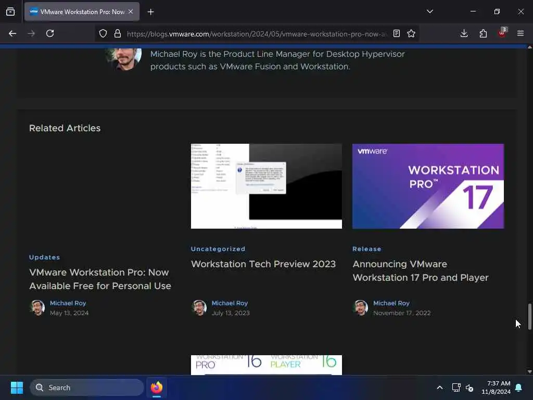This screenshot has width=533, height=400.
Task: Click author avatar beside May 13, 2024
Action: (37, 308)
